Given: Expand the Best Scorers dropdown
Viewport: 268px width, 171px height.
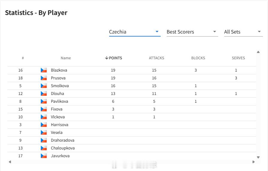Looking at the screenshot, I should coord(192,32).
